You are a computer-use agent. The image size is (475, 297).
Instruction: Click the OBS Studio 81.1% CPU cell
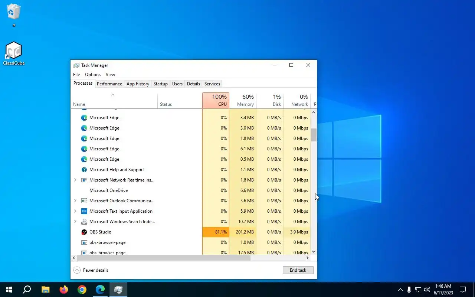click(x=216, y=232)
